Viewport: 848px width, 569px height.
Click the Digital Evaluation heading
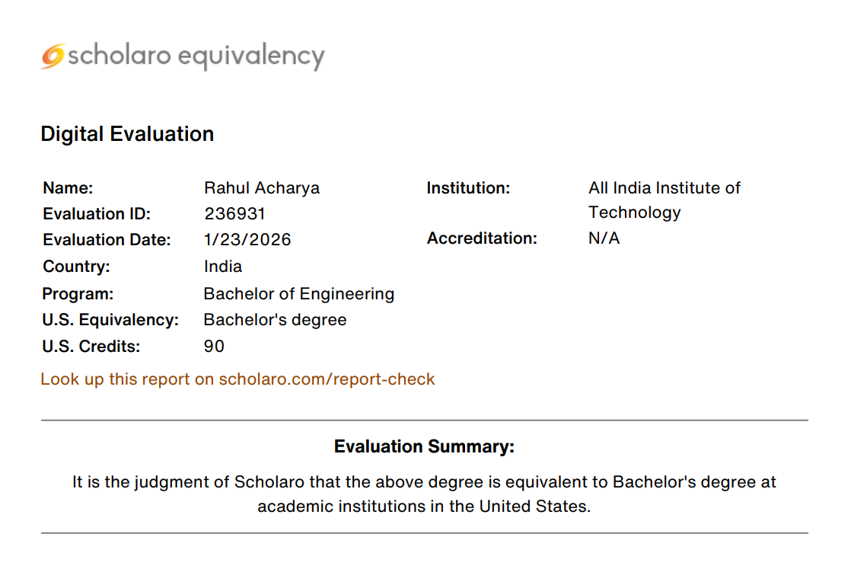pyautogui.click(x=127, y=134)
